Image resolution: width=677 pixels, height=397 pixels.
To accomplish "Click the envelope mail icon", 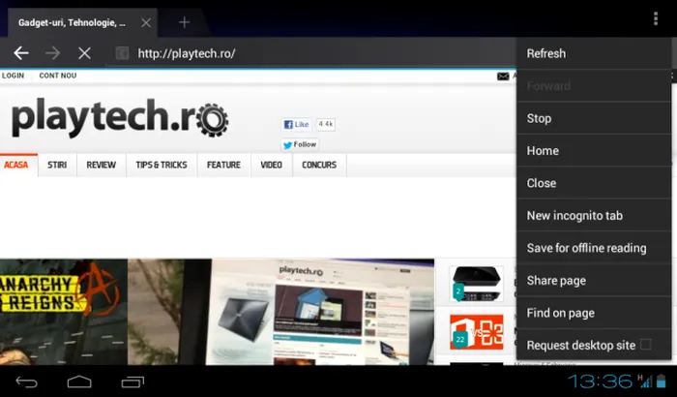I will (503, 76).
